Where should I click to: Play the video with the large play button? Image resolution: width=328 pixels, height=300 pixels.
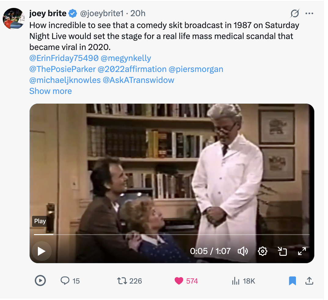point(42,251)
